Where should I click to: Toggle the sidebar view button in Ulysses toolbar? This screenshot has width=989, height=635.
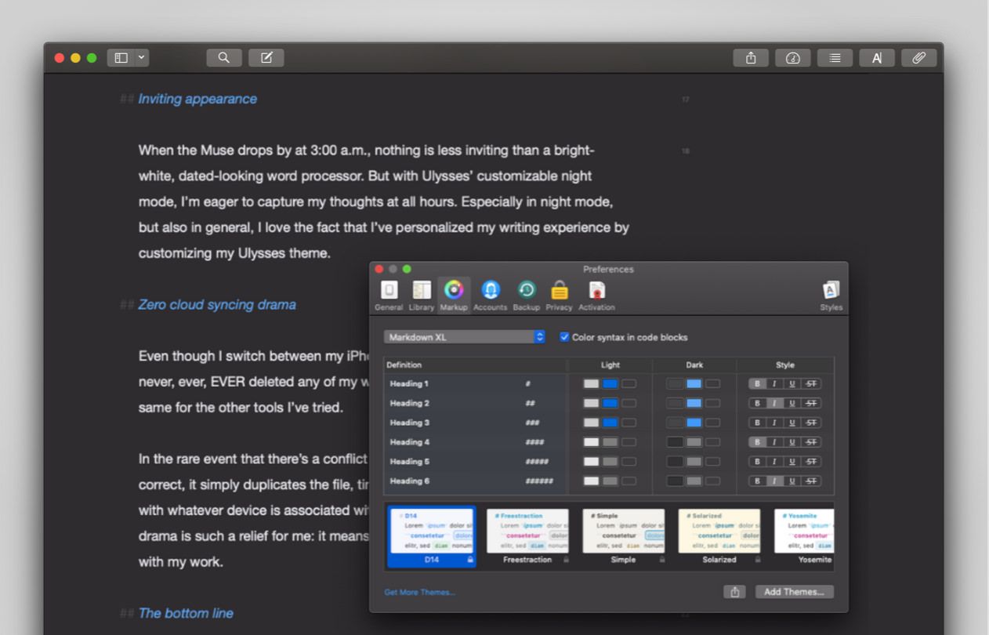coord(121,58)
